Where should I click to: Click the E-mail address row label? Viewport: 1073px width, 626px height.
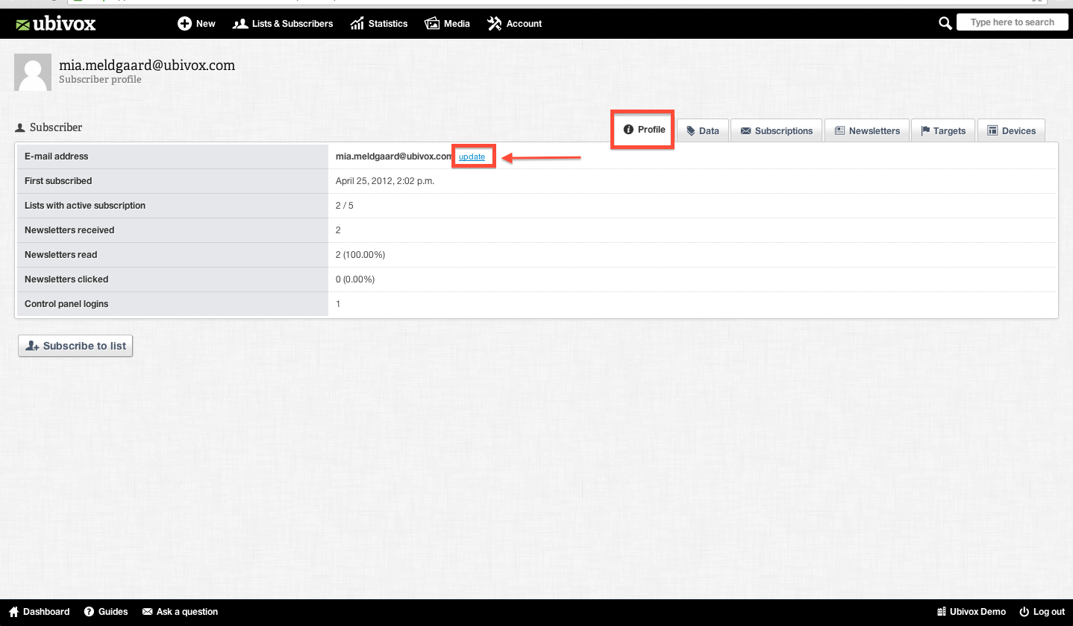[56, 156]
